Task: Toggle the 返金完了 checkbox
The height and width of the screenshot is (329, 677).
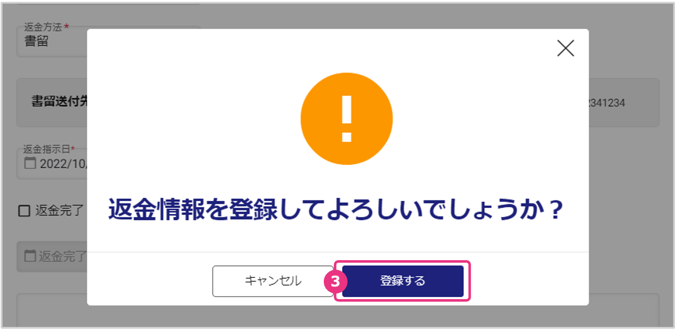Action: pyautogui.click(x=24, y=211)
